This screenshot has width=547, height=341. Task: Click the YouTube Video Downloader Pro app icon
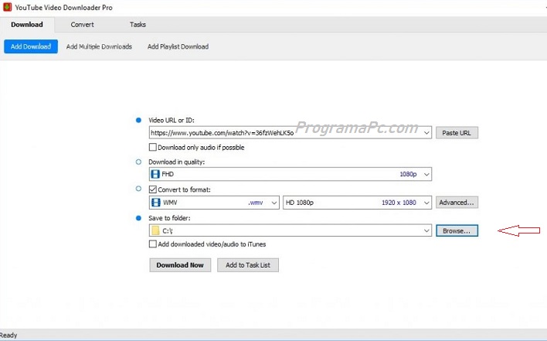point(6,8)
